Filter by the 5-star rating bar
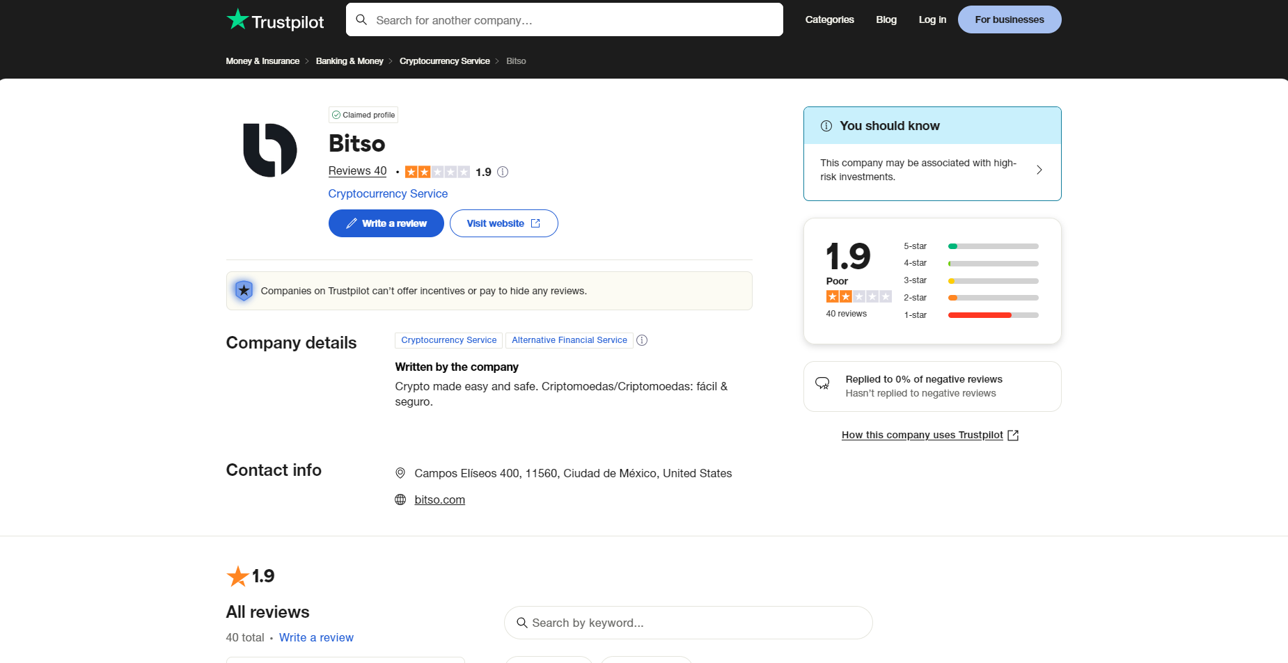1288x663 pixels. pos(993,246)
